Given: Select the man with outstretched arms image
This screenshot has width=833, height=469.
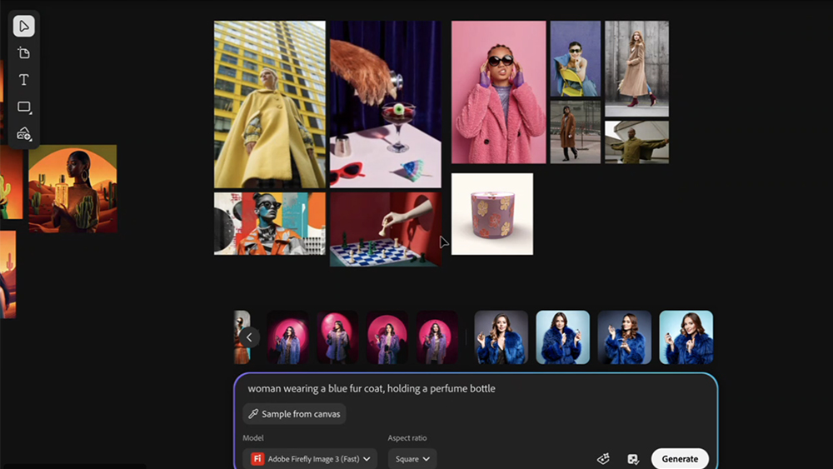Looking at the screenshot, I should point(637,142).
